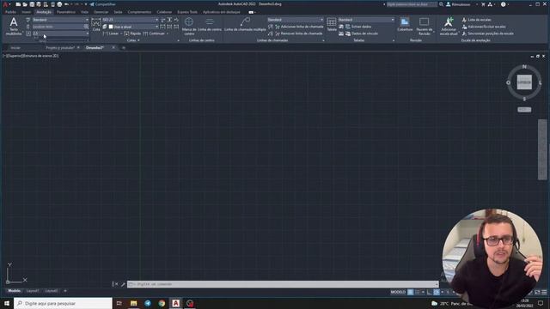Toggle the snap mode in status bar

[x=417, y=292]
